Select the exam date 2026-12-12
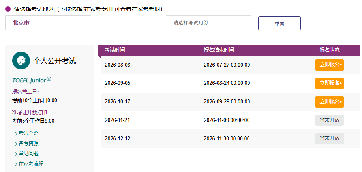Screen dimensions: 362x172 tap(118, 139)
